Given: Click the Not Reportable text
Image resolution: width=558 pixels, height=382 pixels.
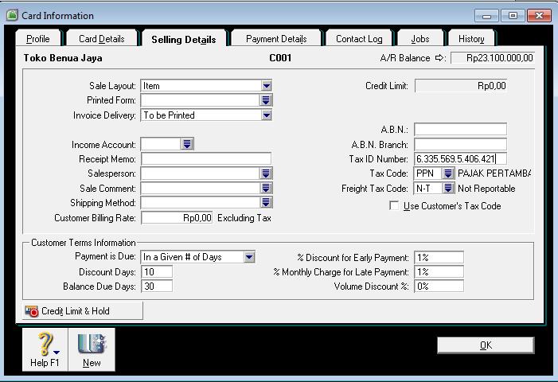Looking at the screenshot, I should (486, 188).
